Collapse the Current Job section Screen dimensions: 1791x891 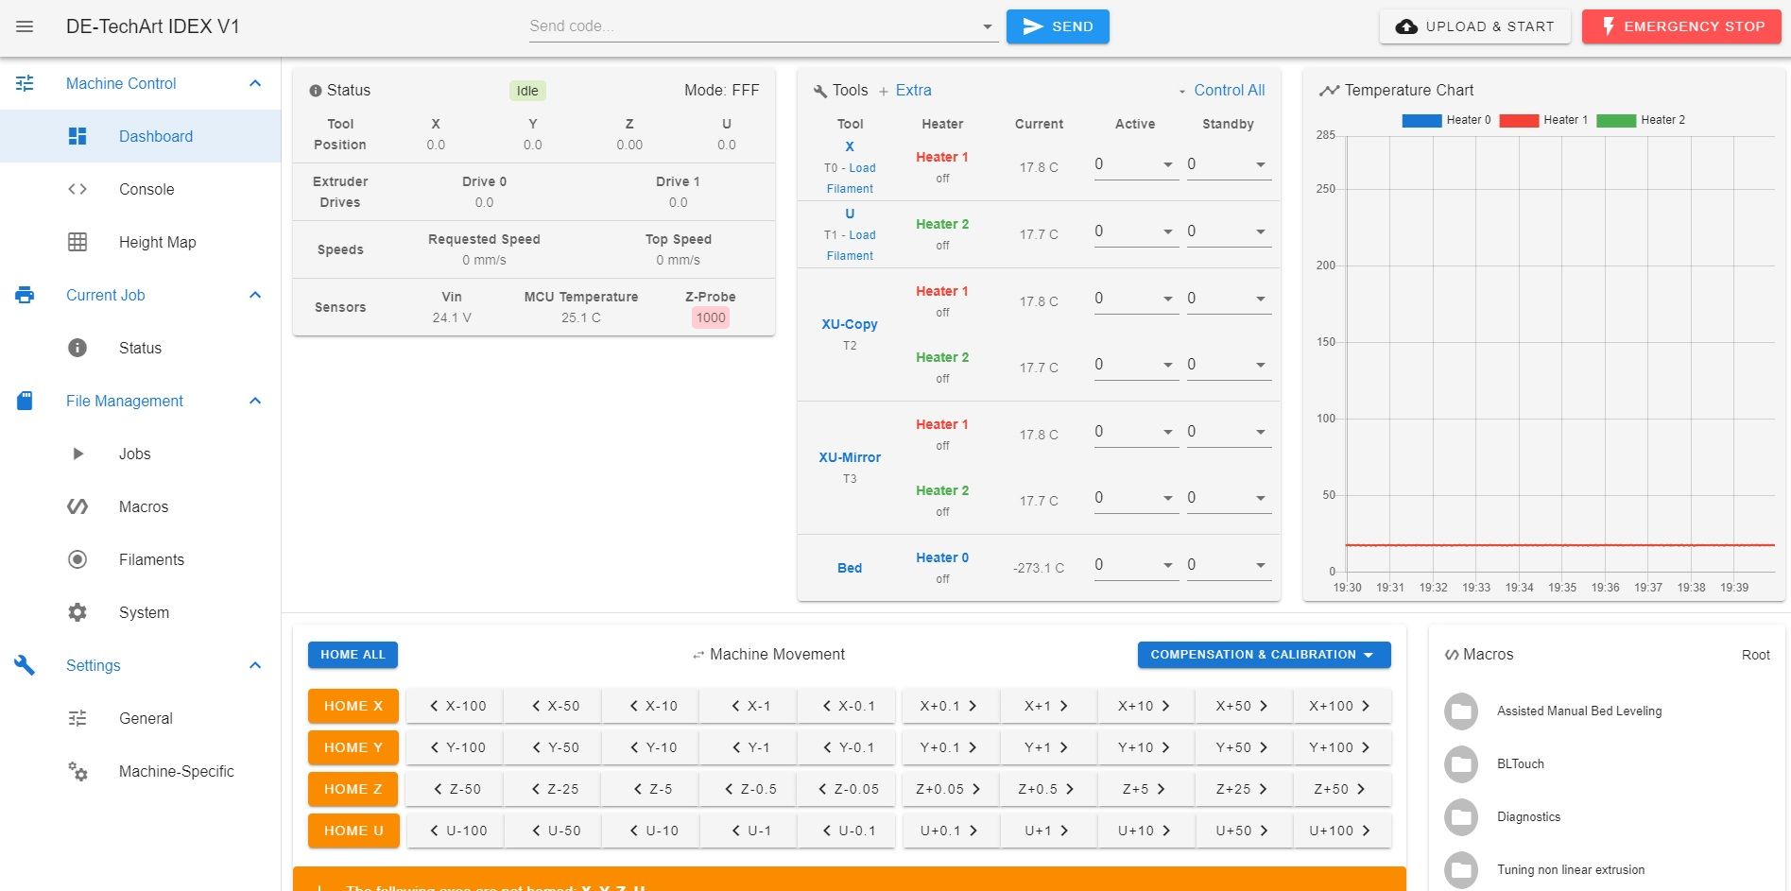point(255,295)
